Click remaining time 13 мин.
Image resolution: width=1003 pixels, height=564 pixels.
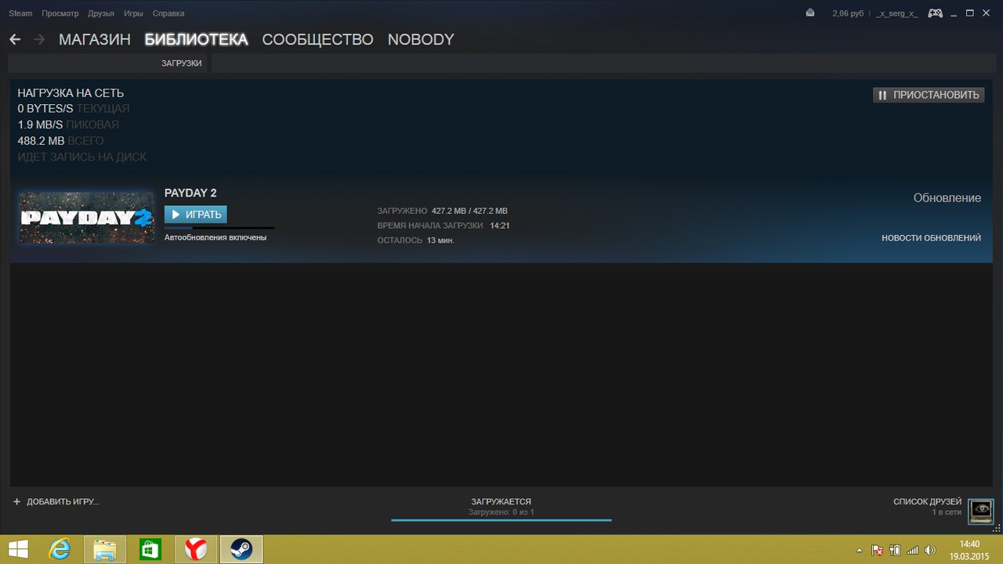pyautogui.click(x=440, y=240)
